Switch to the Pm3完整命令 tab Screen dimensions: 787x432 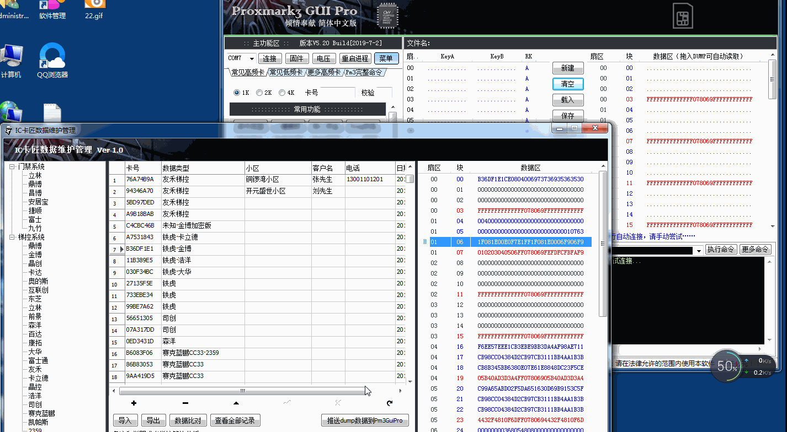[364, 72]
